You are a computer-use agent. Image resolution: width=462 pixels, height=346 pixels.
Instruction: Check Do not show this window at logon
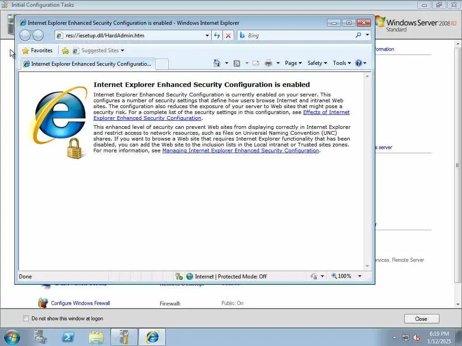(26, 319)
